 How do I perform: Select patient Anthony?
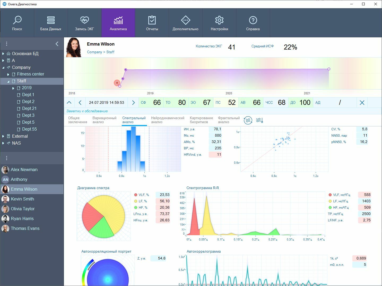pos(32,179)
